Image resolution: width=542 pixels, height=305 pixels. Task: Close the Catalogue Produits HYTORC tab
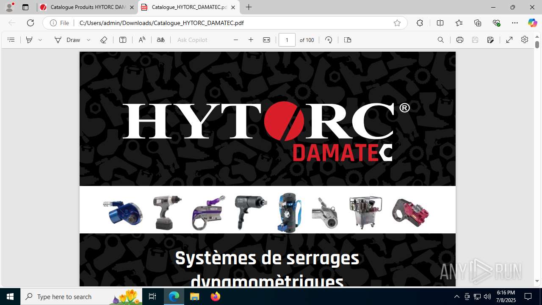click(132, 7)
